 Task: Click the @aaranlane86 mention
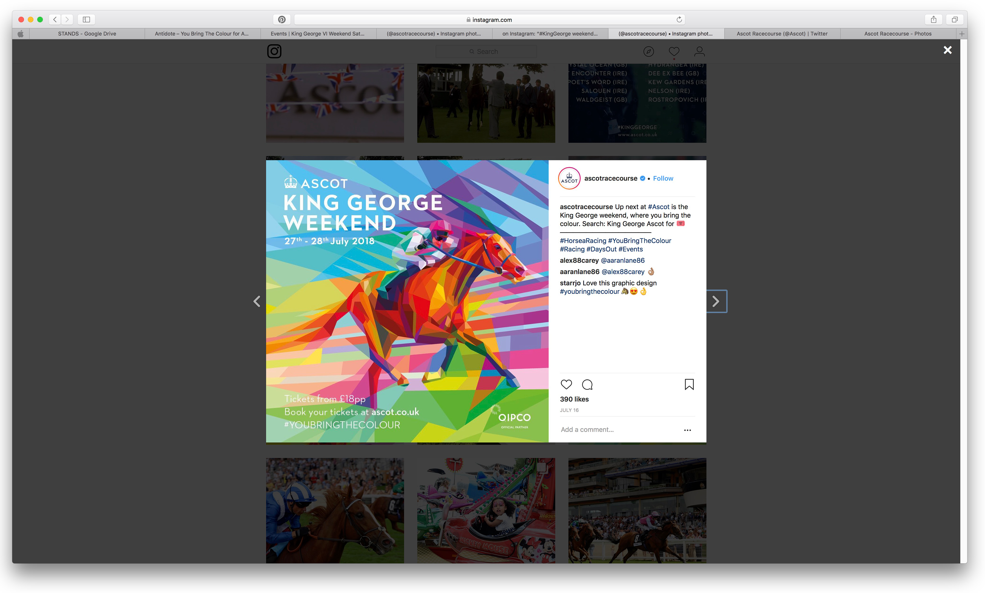click(x=623, y=260)
